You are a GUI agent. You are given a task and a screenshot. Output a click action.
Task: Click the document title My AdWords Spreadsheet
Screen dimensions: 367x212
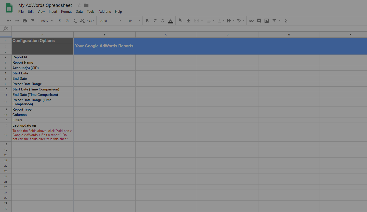(x=45, y=5)
